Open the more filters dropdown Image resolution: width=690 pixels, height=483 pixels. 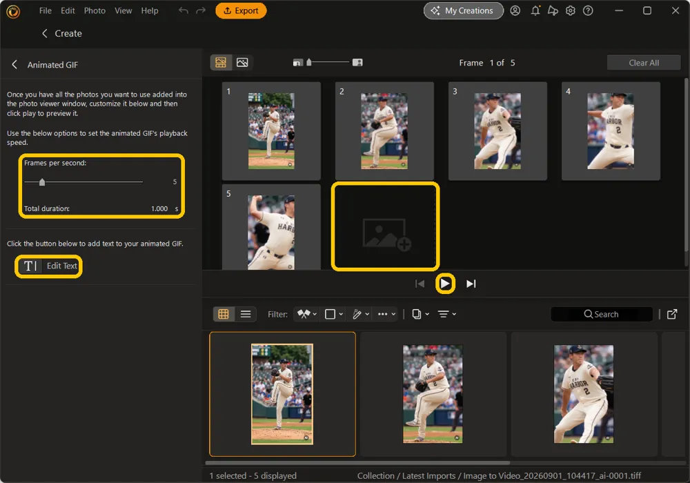[386, 314]
